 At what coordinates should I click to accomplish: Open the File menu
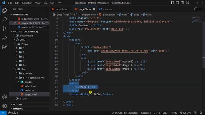point(10,3)
